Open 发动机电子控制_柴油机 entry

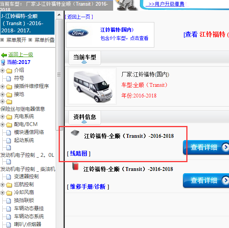tap(28, 169)
